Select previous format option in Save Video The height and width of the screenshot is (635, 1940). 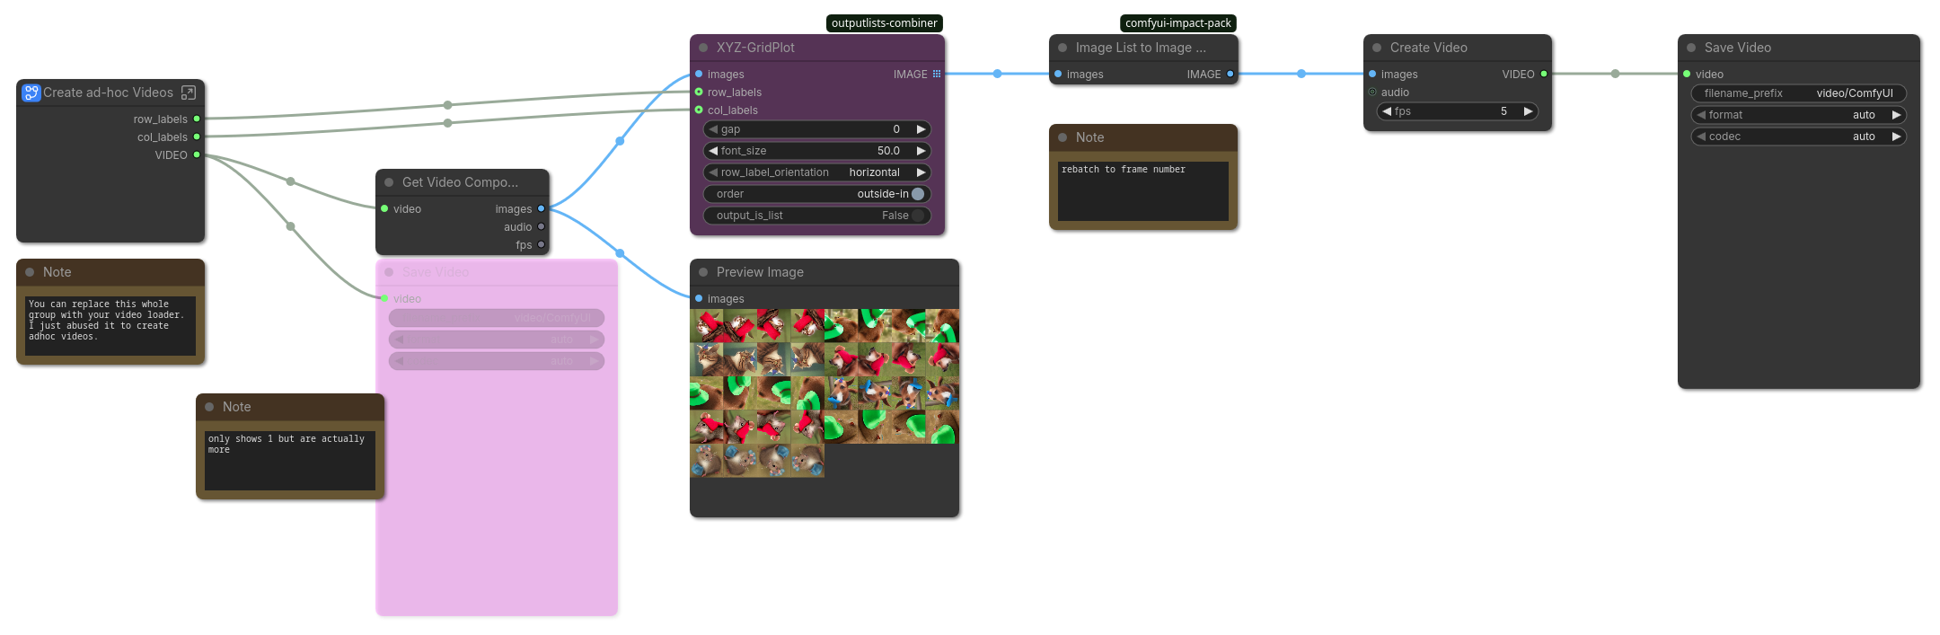(1701, 115)
